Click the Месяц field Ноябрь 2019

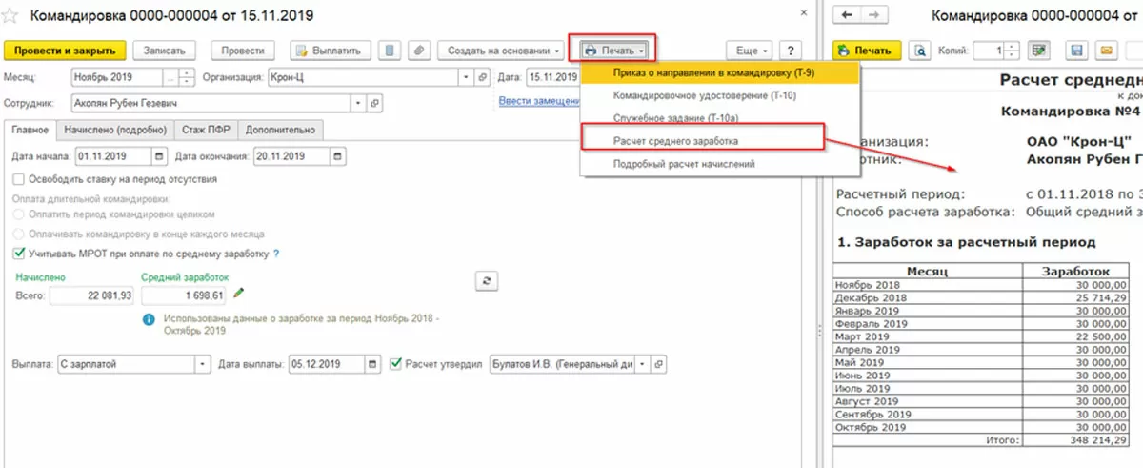coord(116,77)
